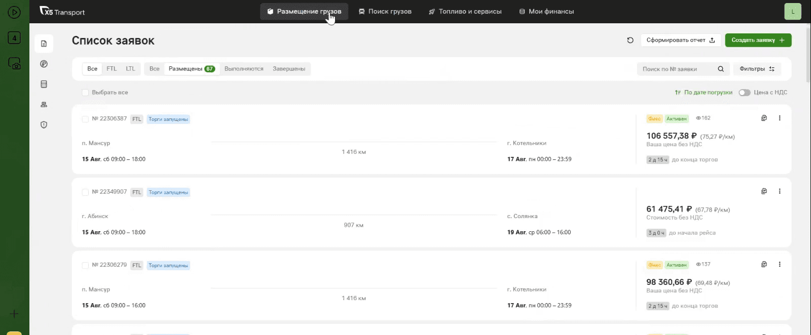Click the Активен badge on order № 22306387

(x=677, y=118)
